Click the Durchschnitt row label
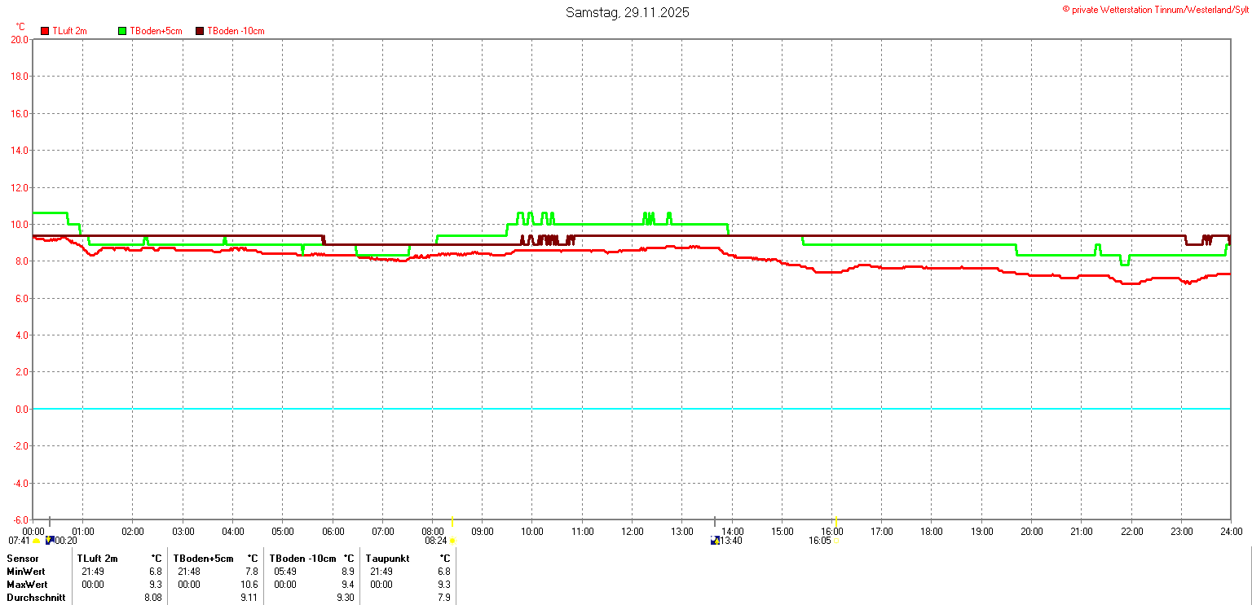Screen dimensions: 1252x605 (x=34, y=598)
